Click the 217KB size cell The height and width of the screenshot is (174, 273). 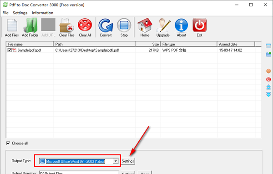coord(154,50)
